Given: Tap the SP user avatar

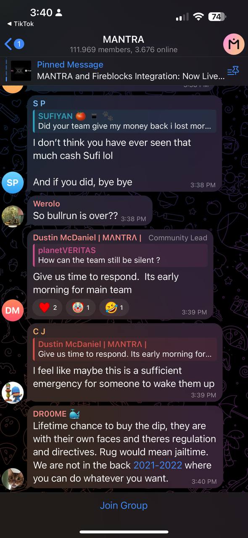Looking at the screenshot, I should coord(13,182).
